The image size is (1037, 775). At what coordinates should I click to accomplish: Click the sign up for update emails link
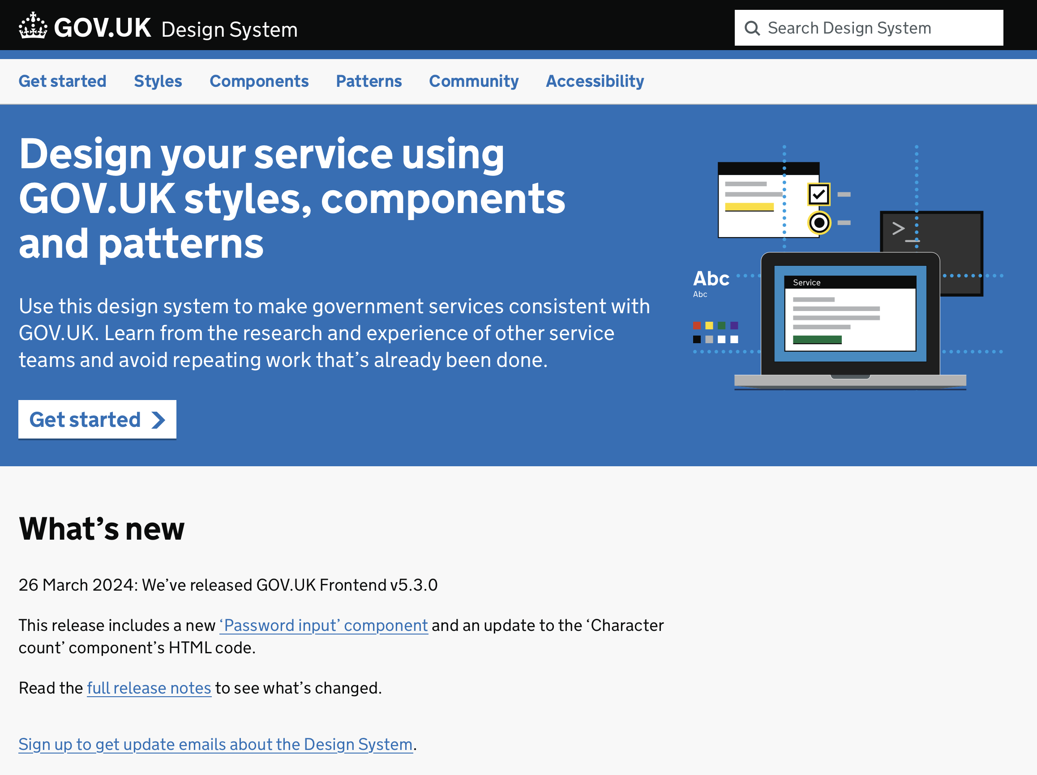point(215,744)
